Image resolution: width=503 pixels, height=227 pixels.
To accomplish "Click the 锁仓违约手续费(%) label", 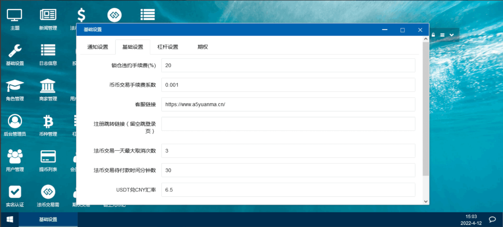I will [134, 65].
